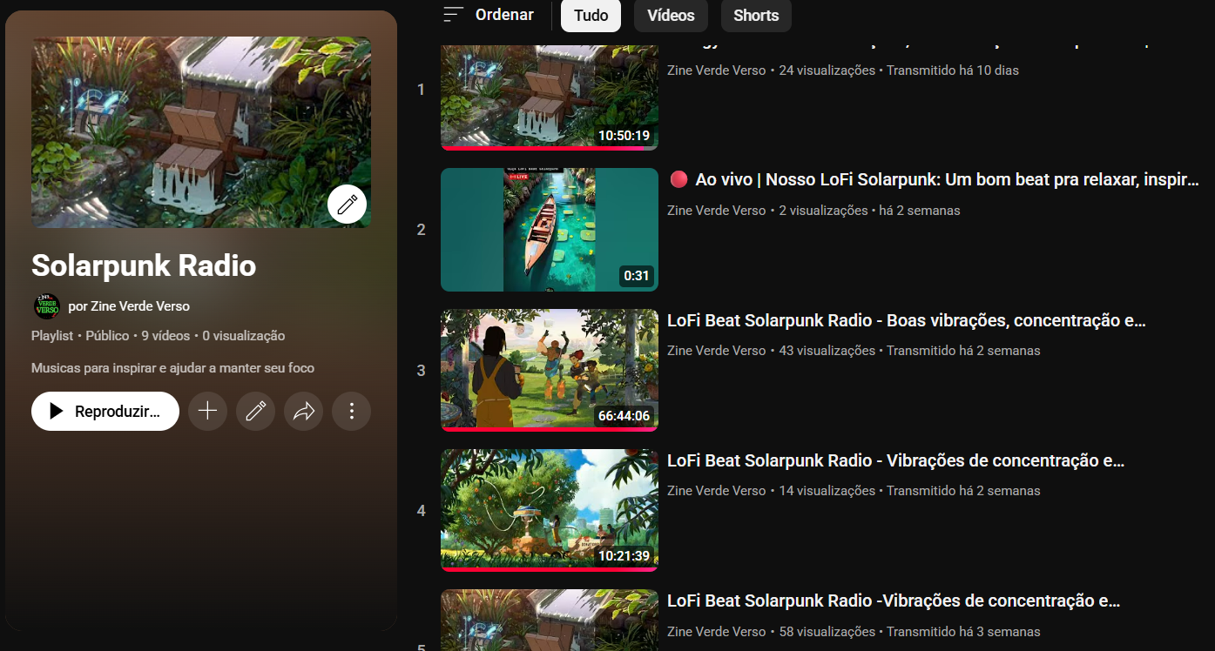1215x651 pixels.
Task: Open video 5 thumbnail at bottom
Action: tap(550, 620)
